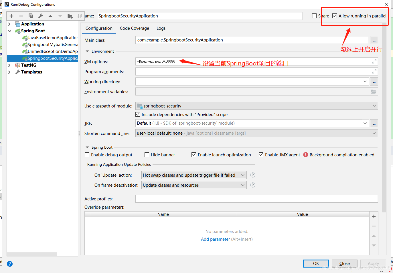Click the Name column header
The width and height of the screenshot is (393, 273).
coord(163,214)
